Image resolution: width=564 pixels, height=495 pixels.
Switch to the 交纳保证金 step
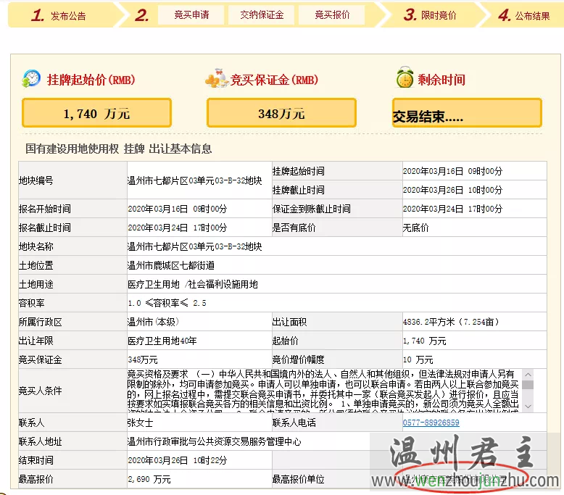262,15
